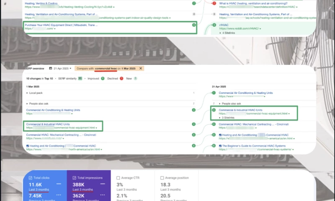Image resolution: width=335 pixels, height=201 pixels.
Task: Click the 18.3 average position value
Action: coord(165,185)
